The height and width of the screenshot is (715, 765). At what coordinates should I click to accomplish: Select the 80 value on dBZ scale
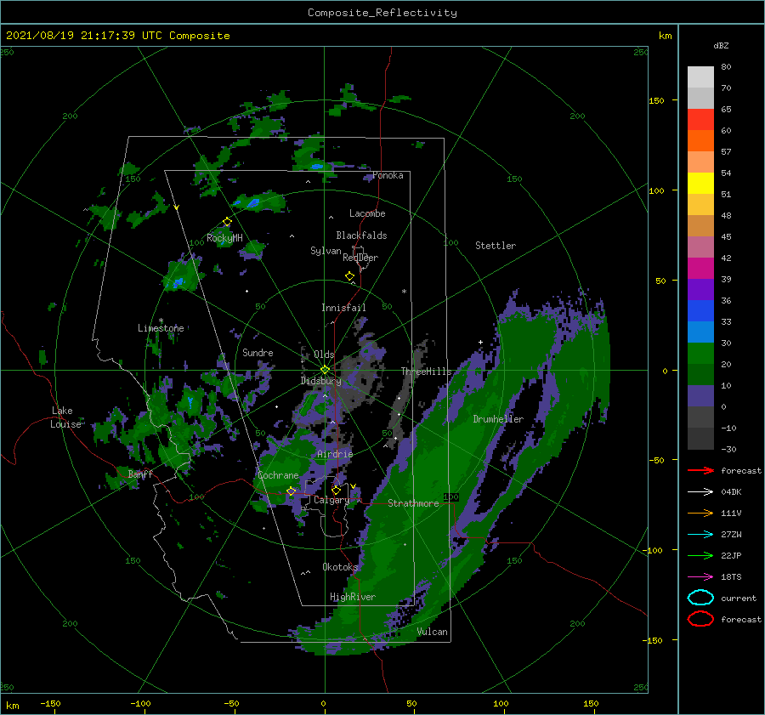726,67
